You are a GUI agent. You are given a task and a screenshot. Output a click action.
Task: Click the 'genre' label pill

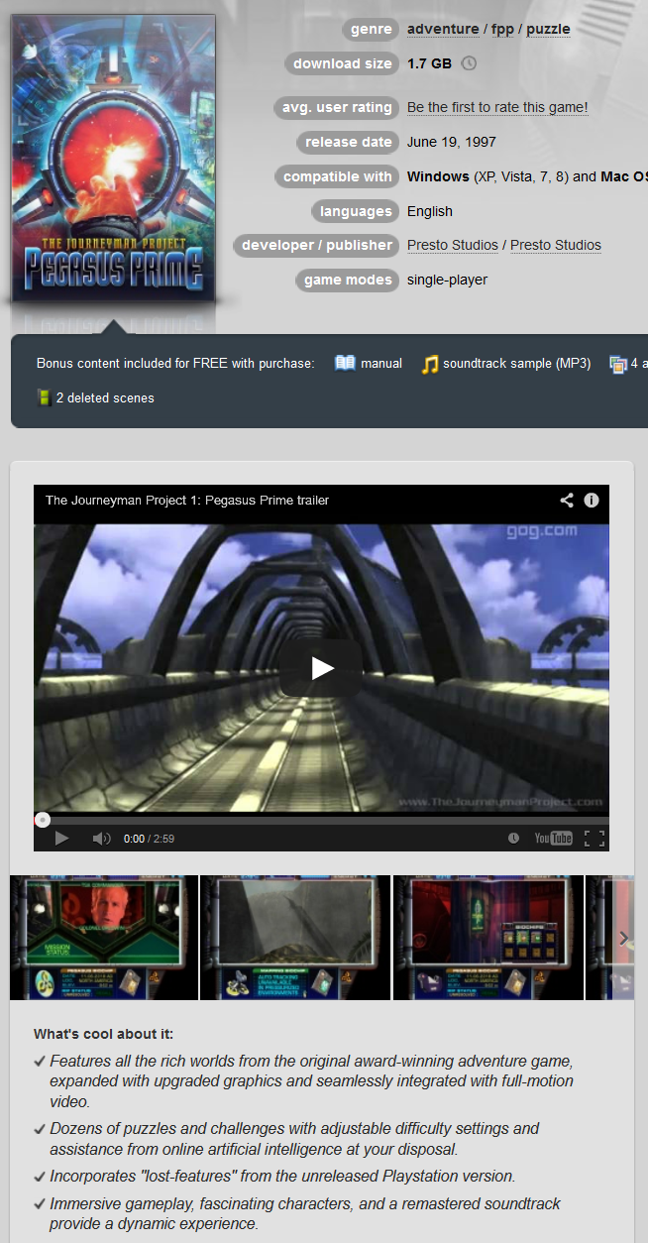(x=372, y=29)
